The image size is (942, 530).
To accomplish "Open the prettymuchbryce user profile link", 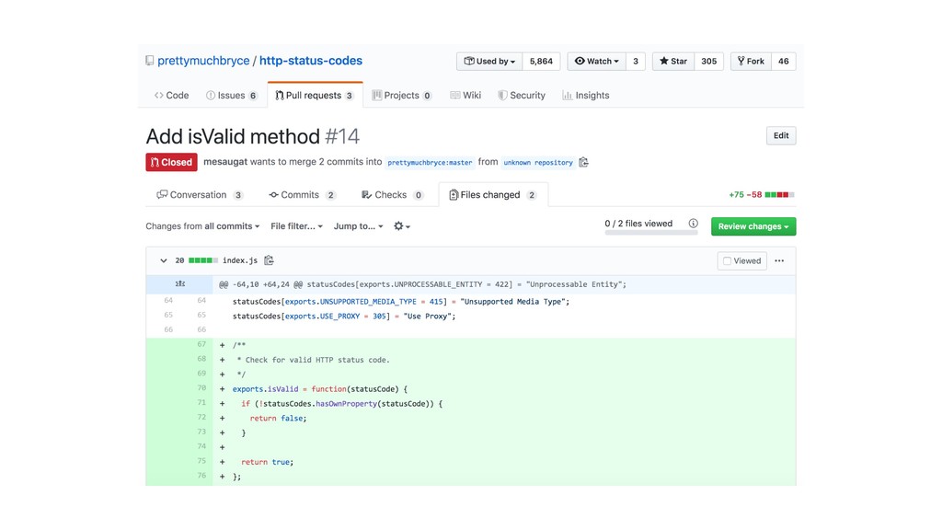I will (203, 61).
